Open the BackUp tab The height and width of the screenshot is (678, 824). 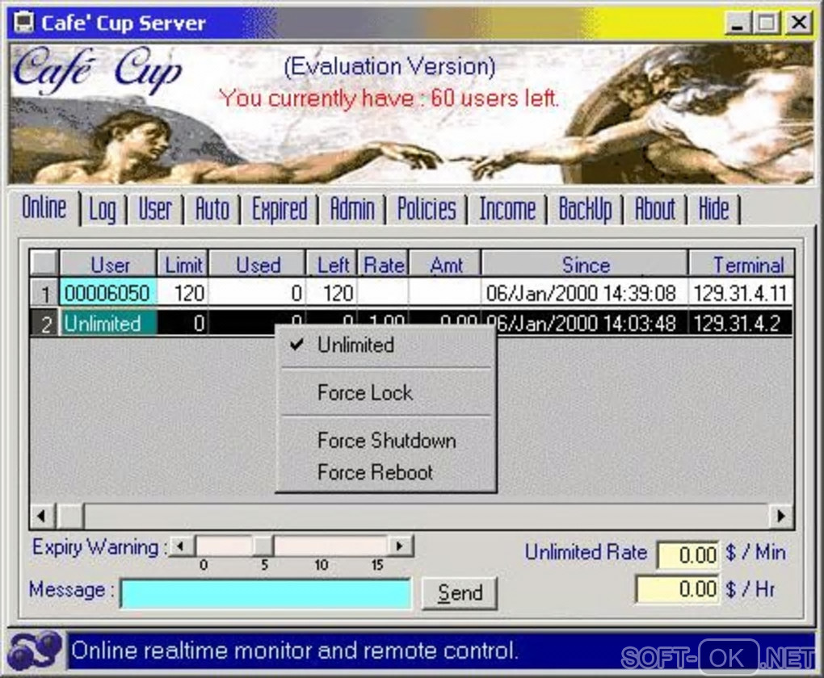pos(585,209)
